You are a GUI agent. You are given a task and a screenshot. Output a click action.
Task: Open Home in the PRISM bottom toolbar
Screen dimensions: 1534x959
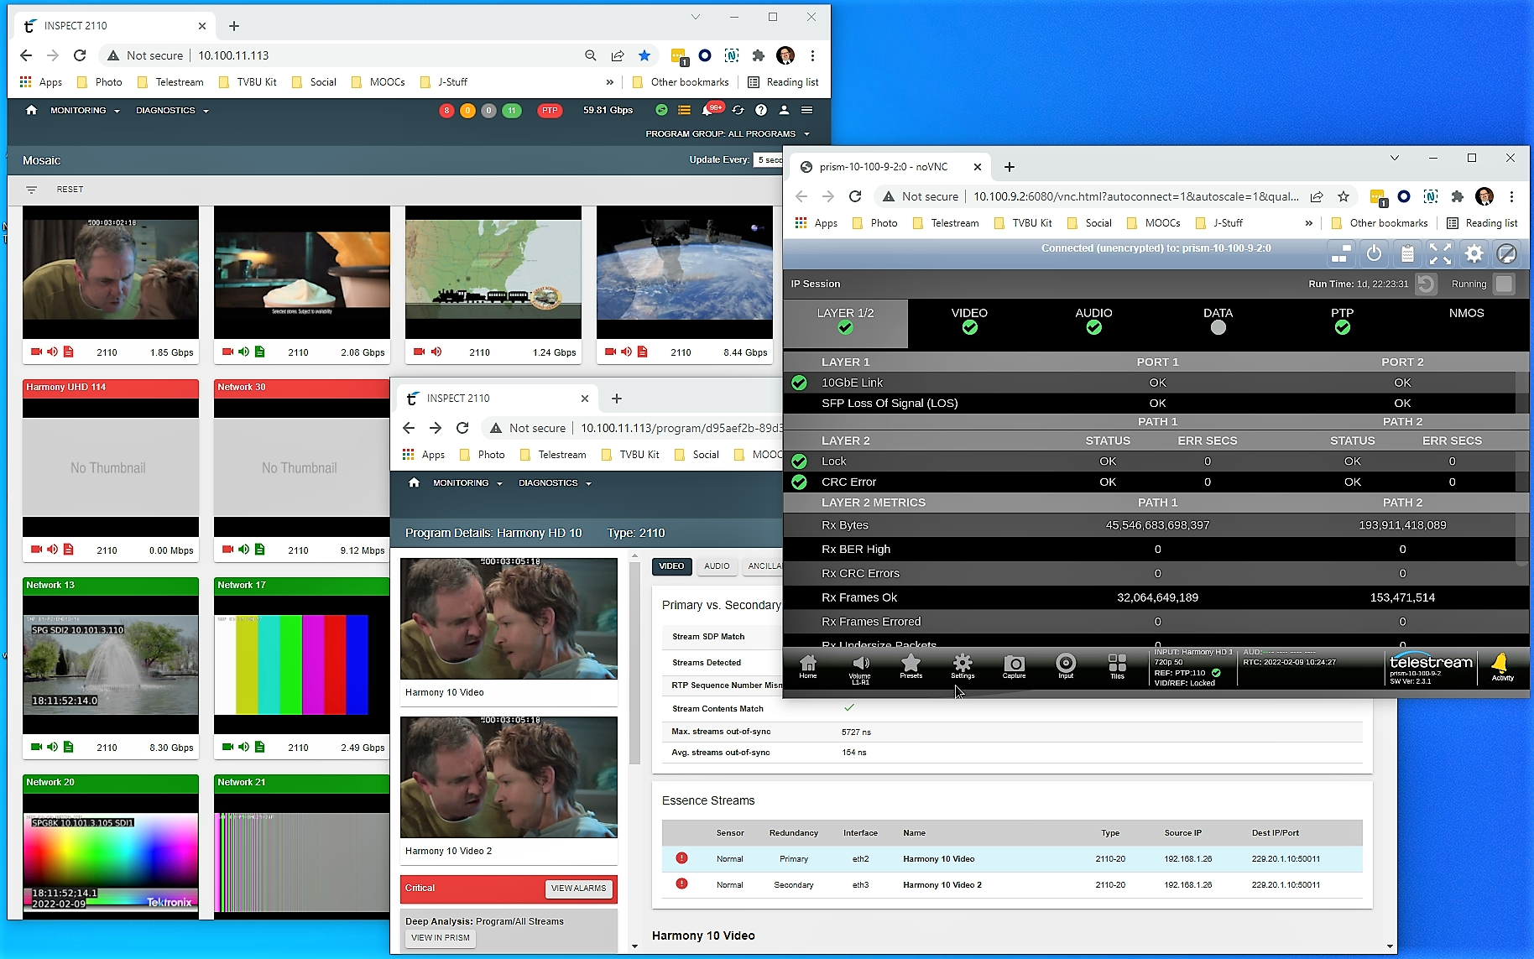(807, 667)
